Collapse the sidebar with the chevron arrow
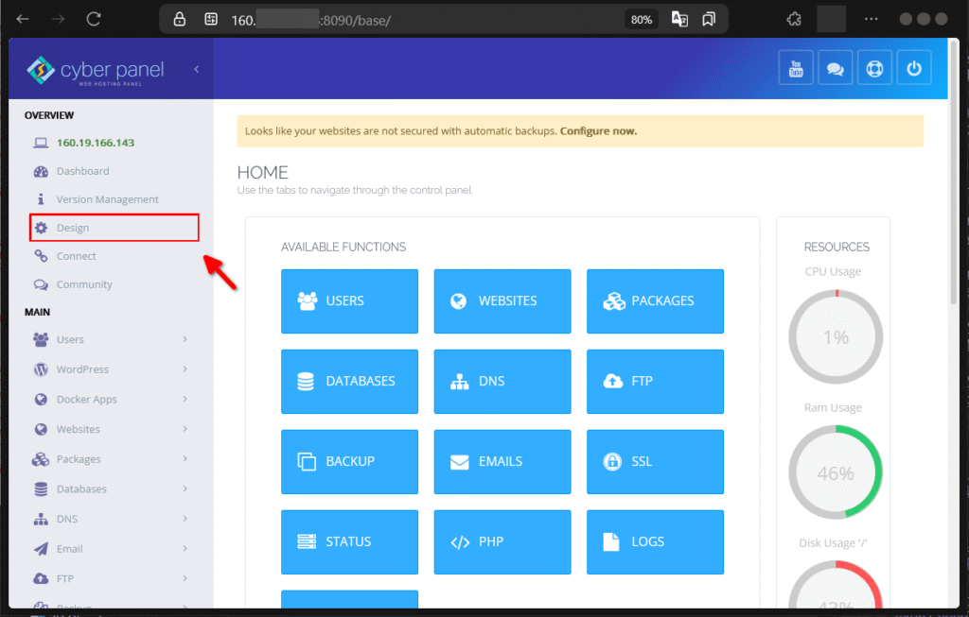Viewport: 969px width, 617px height. (195, 68)
